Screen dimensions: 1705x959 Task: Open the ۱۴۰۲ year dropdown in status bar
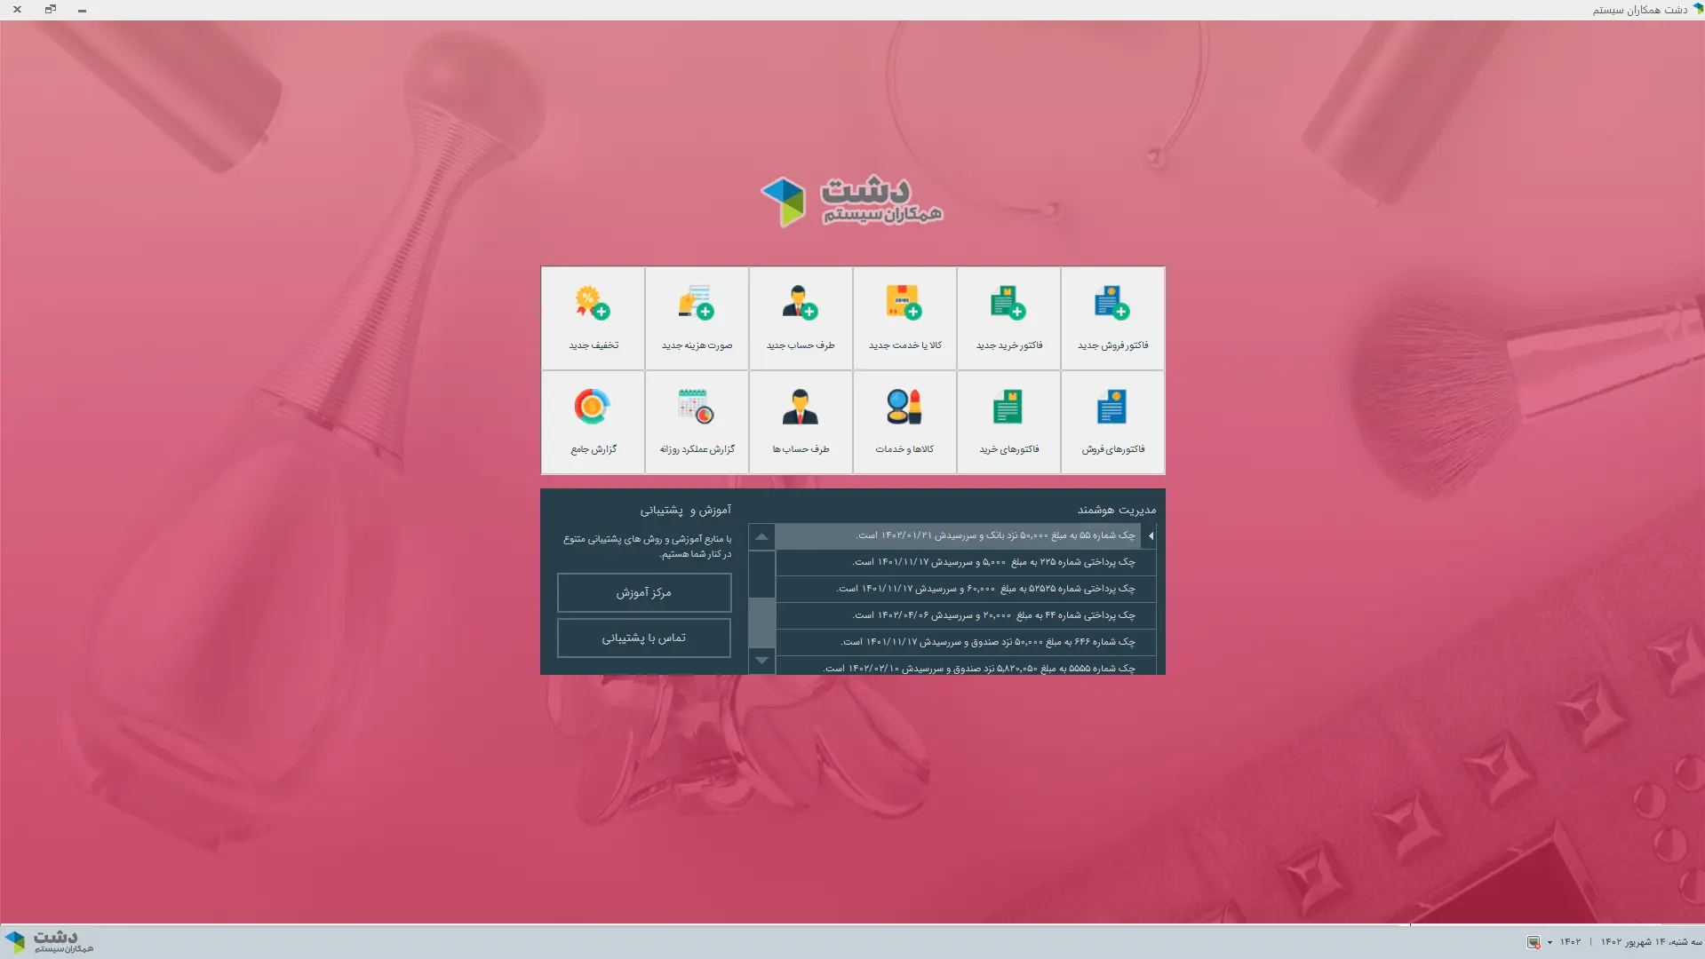[x=1564, y=942]
